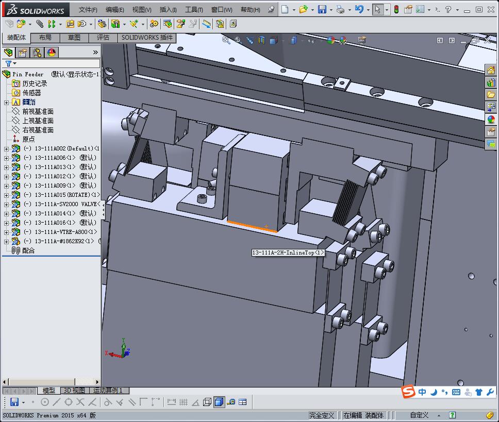
Task: Expand the 13-111A013<1> component node
Action: pyautogui.click(x=6, y=167)
